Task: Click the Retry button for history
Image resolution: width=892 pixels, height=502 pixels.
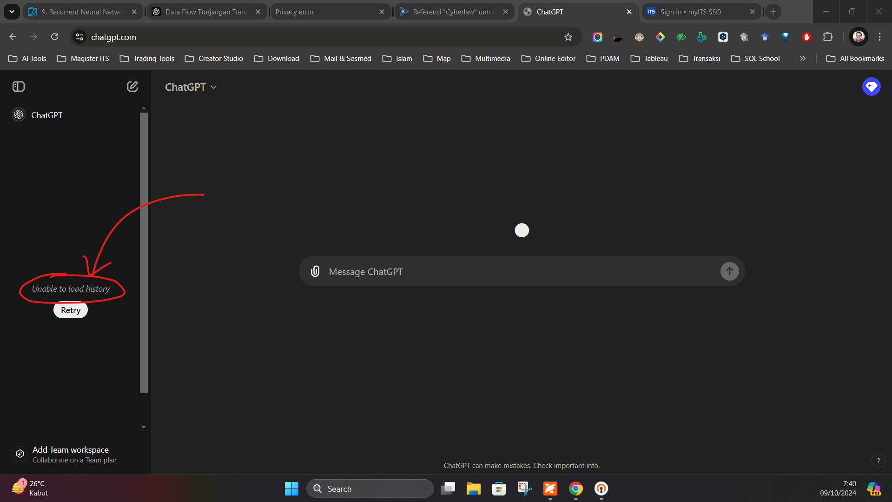Action: point(71,310)
